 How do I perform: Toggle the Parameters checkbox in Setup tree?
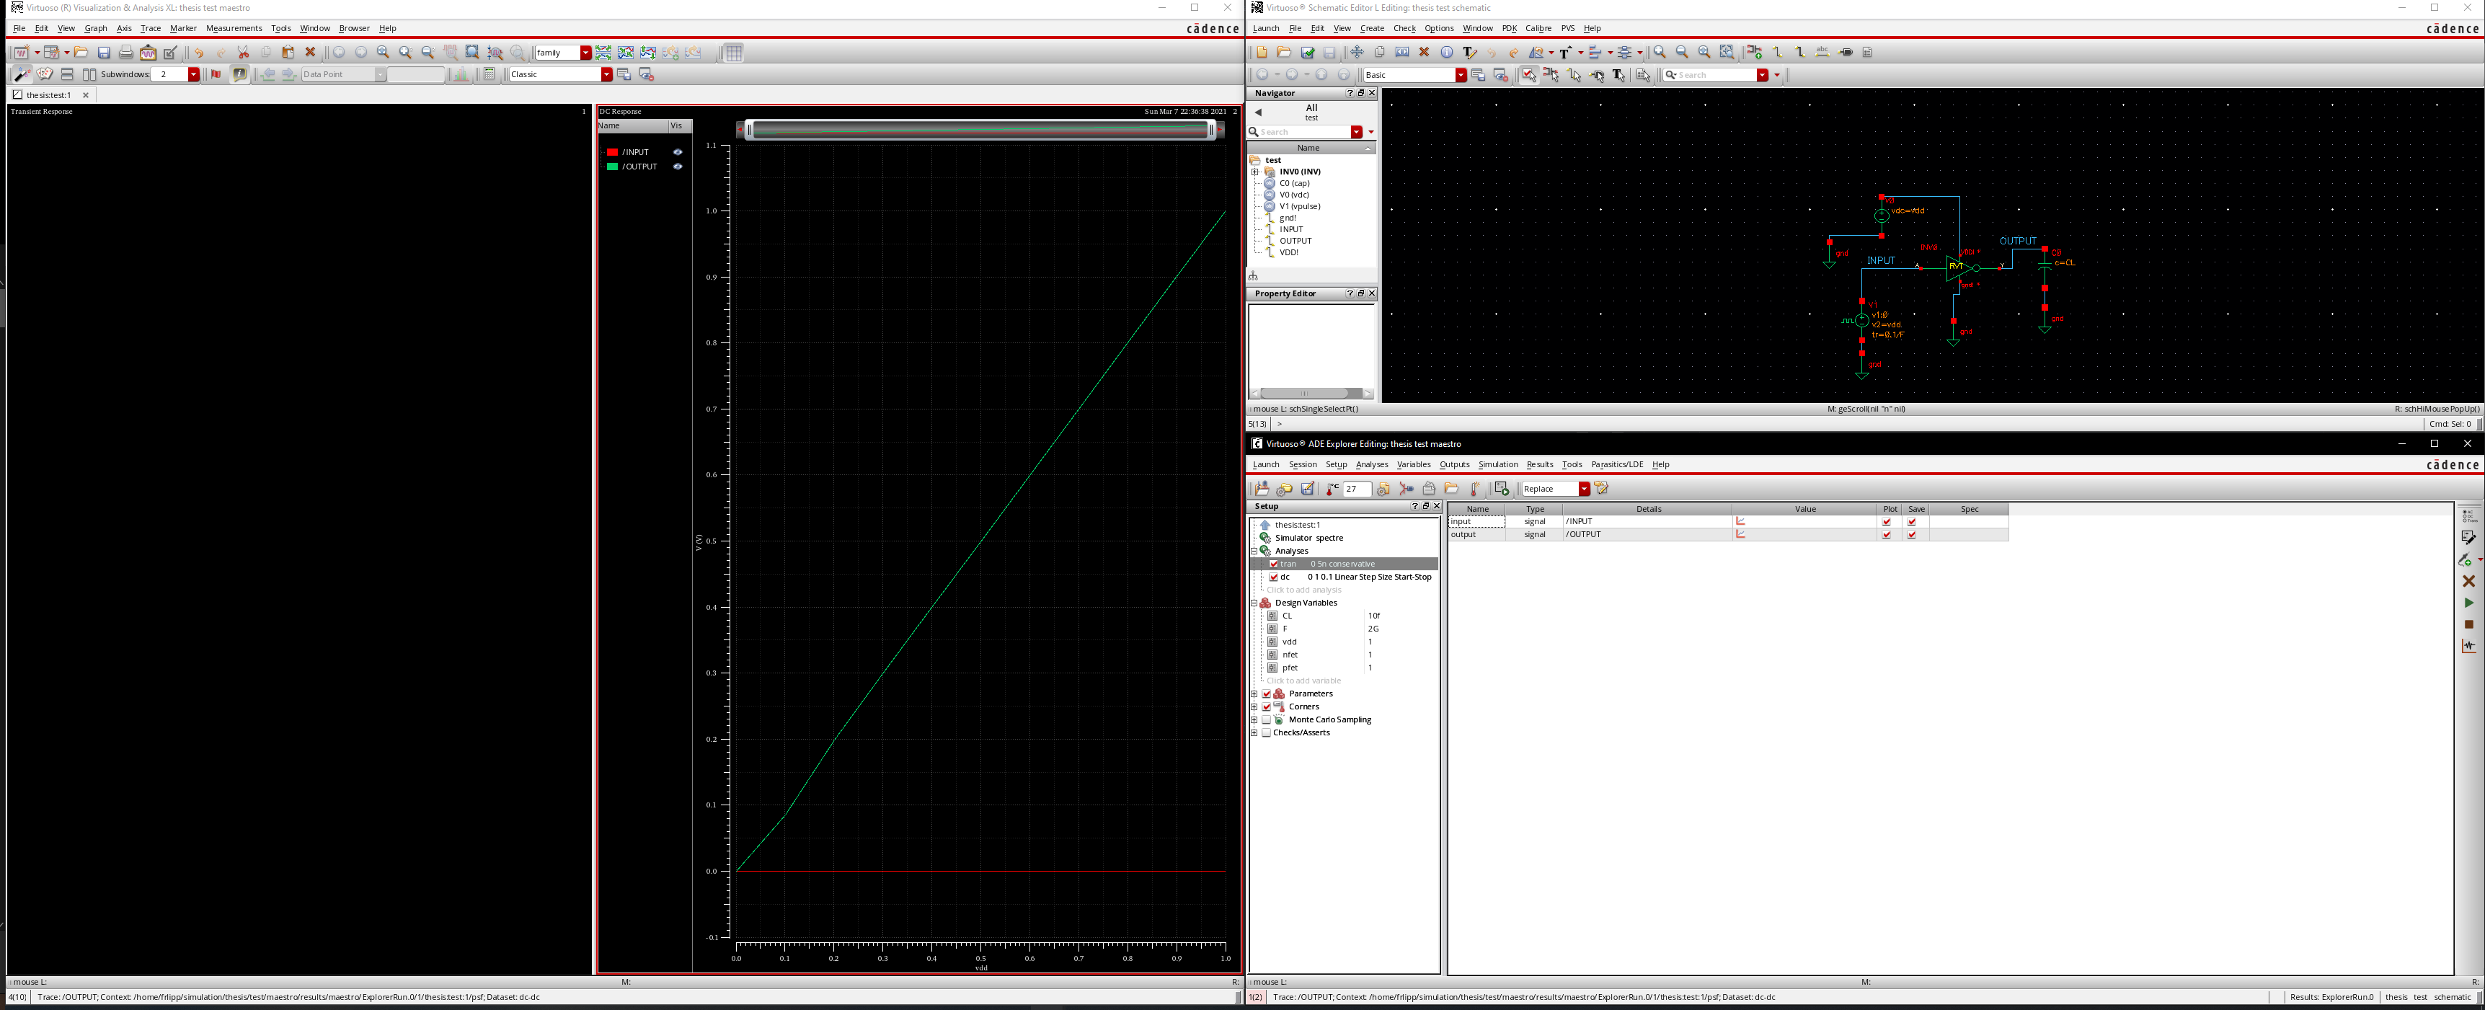[1267, 694]
